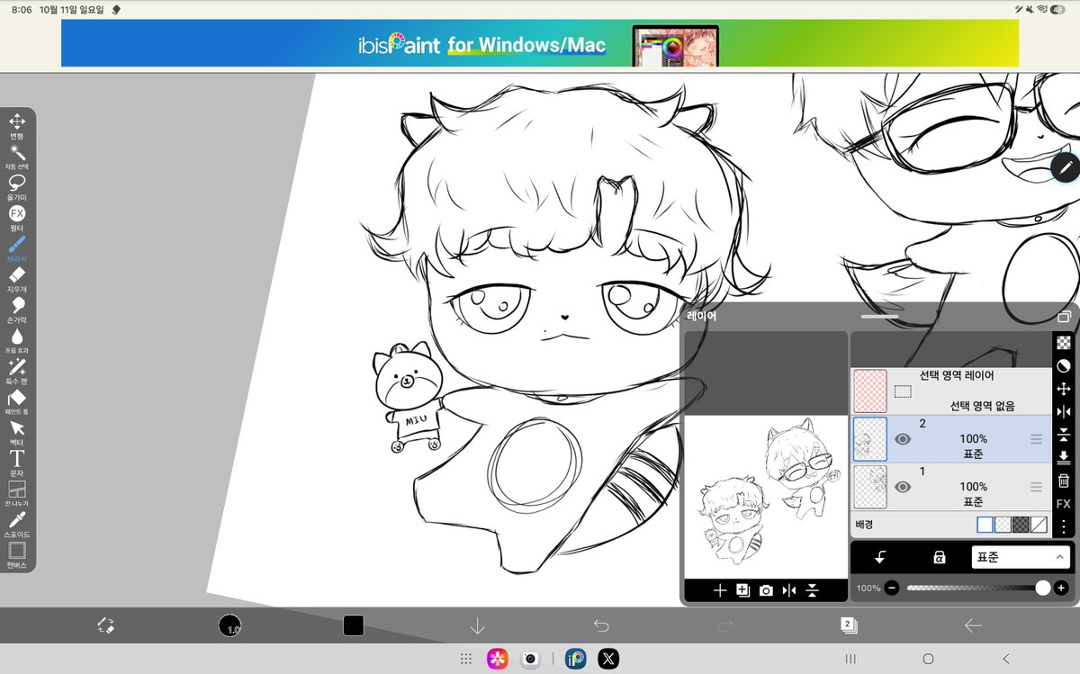Choose the white background option
Viewport: 1080px width, 674px height.
coord(985,524)
